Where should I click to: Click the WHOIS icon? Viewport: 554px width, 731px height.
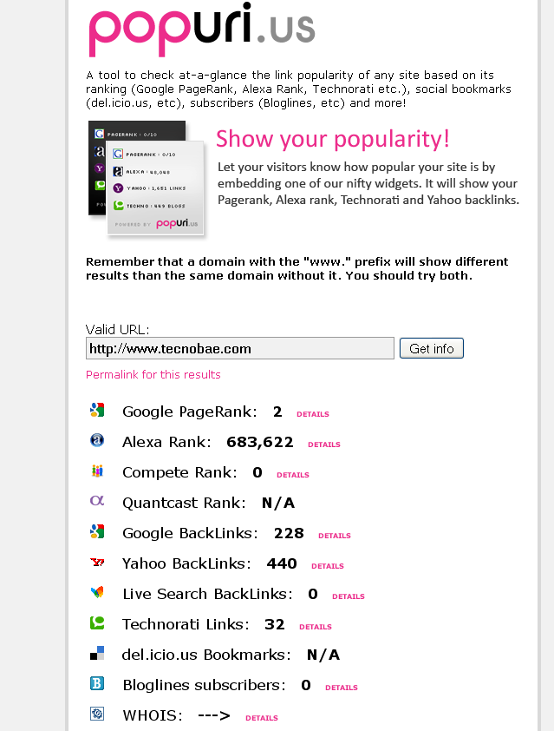97,714
